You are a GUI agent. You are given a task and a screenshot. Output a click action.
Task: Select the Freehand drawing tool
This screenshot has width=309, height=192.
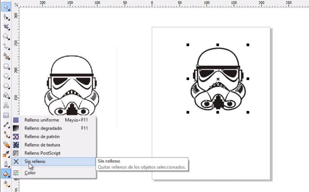[6, 47]
